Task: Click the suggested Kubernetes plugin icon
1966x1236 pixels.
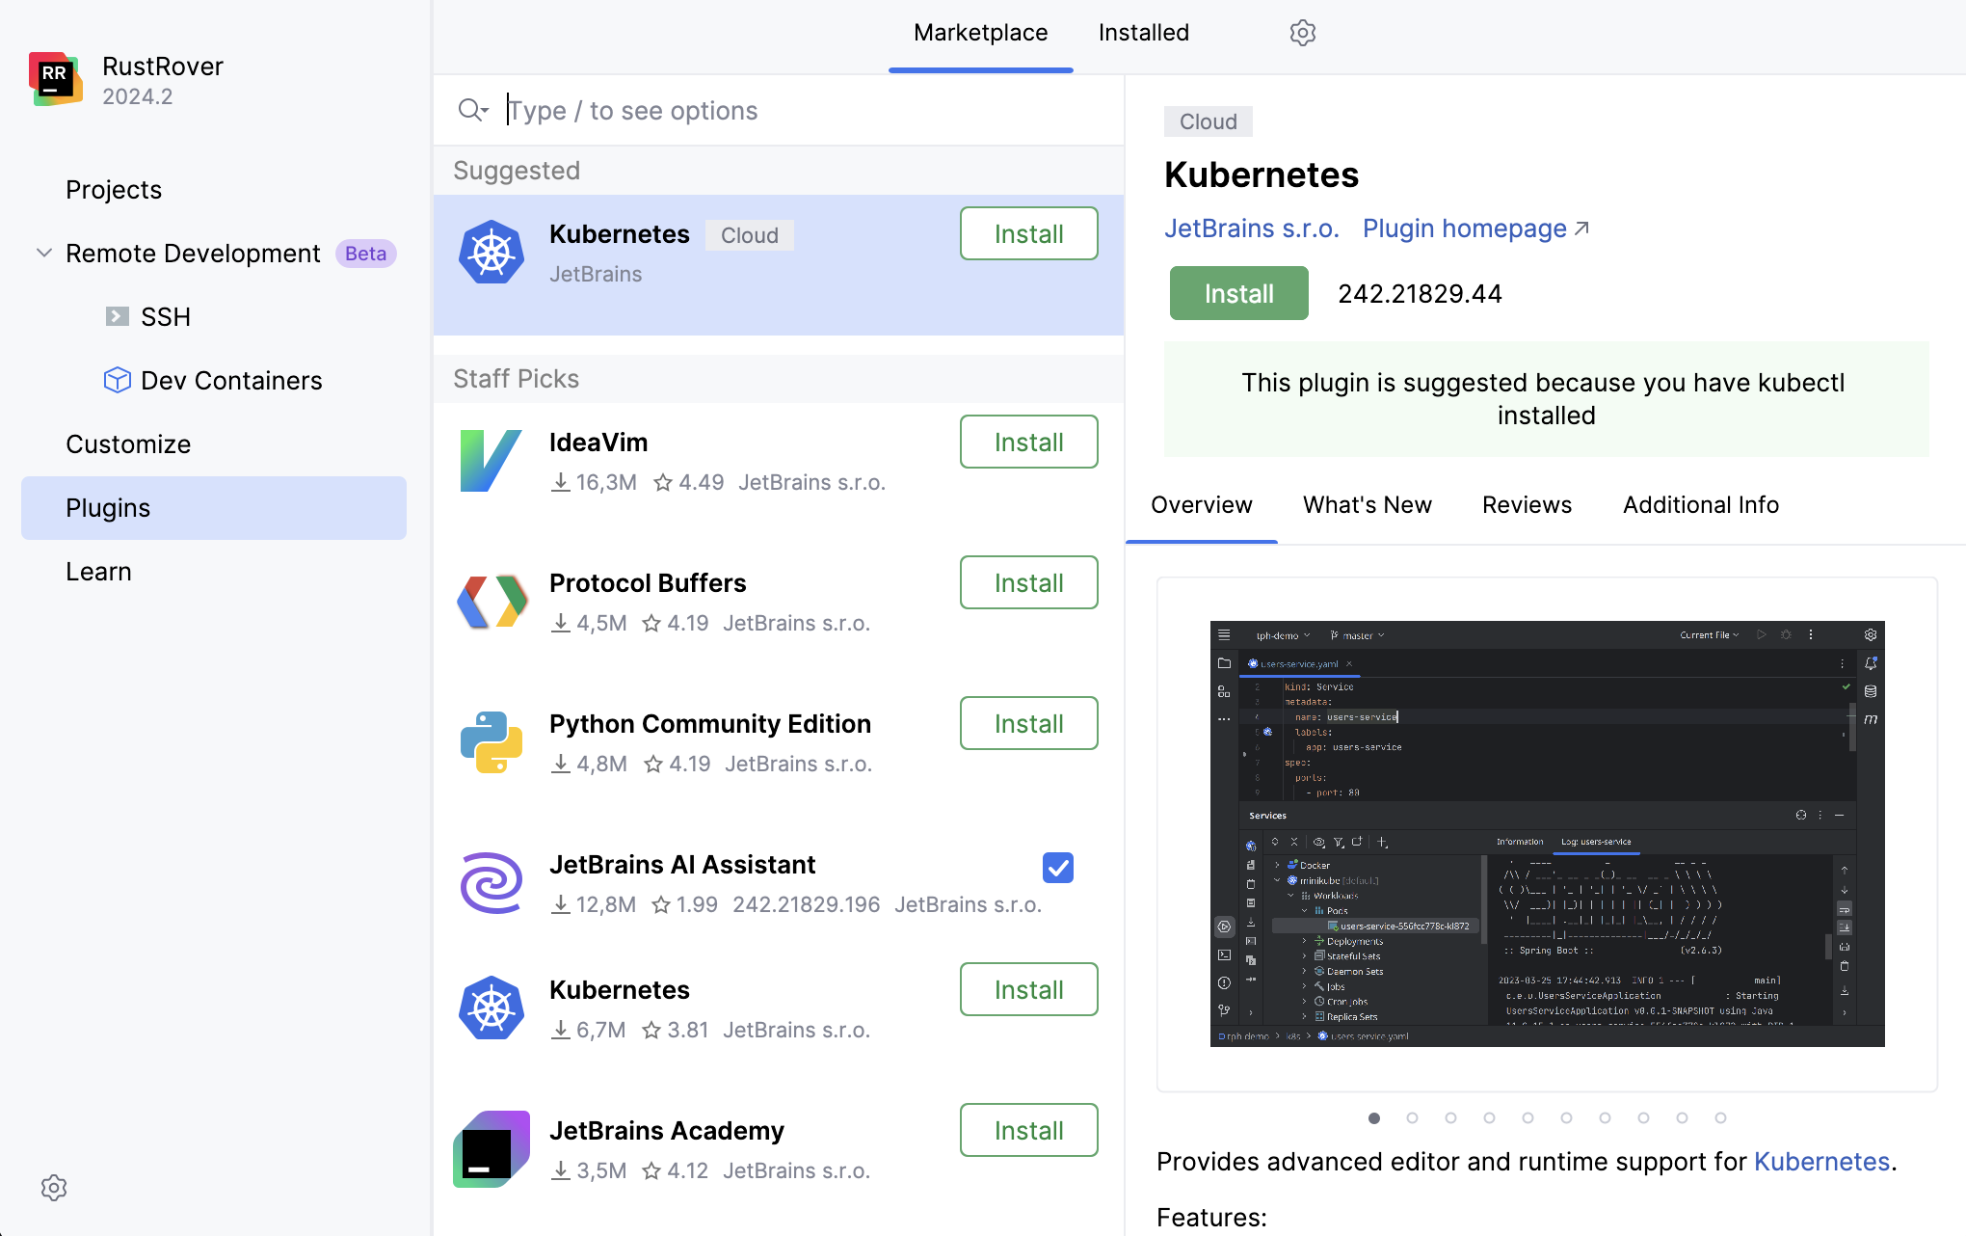Action: 491,253
